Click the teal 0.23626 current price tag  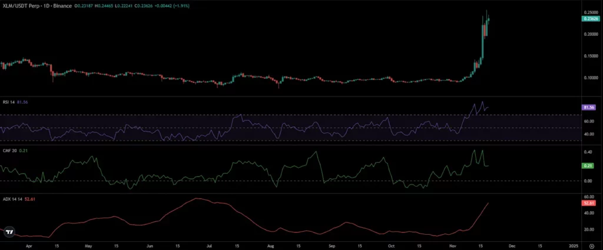[x=591, y=18]
